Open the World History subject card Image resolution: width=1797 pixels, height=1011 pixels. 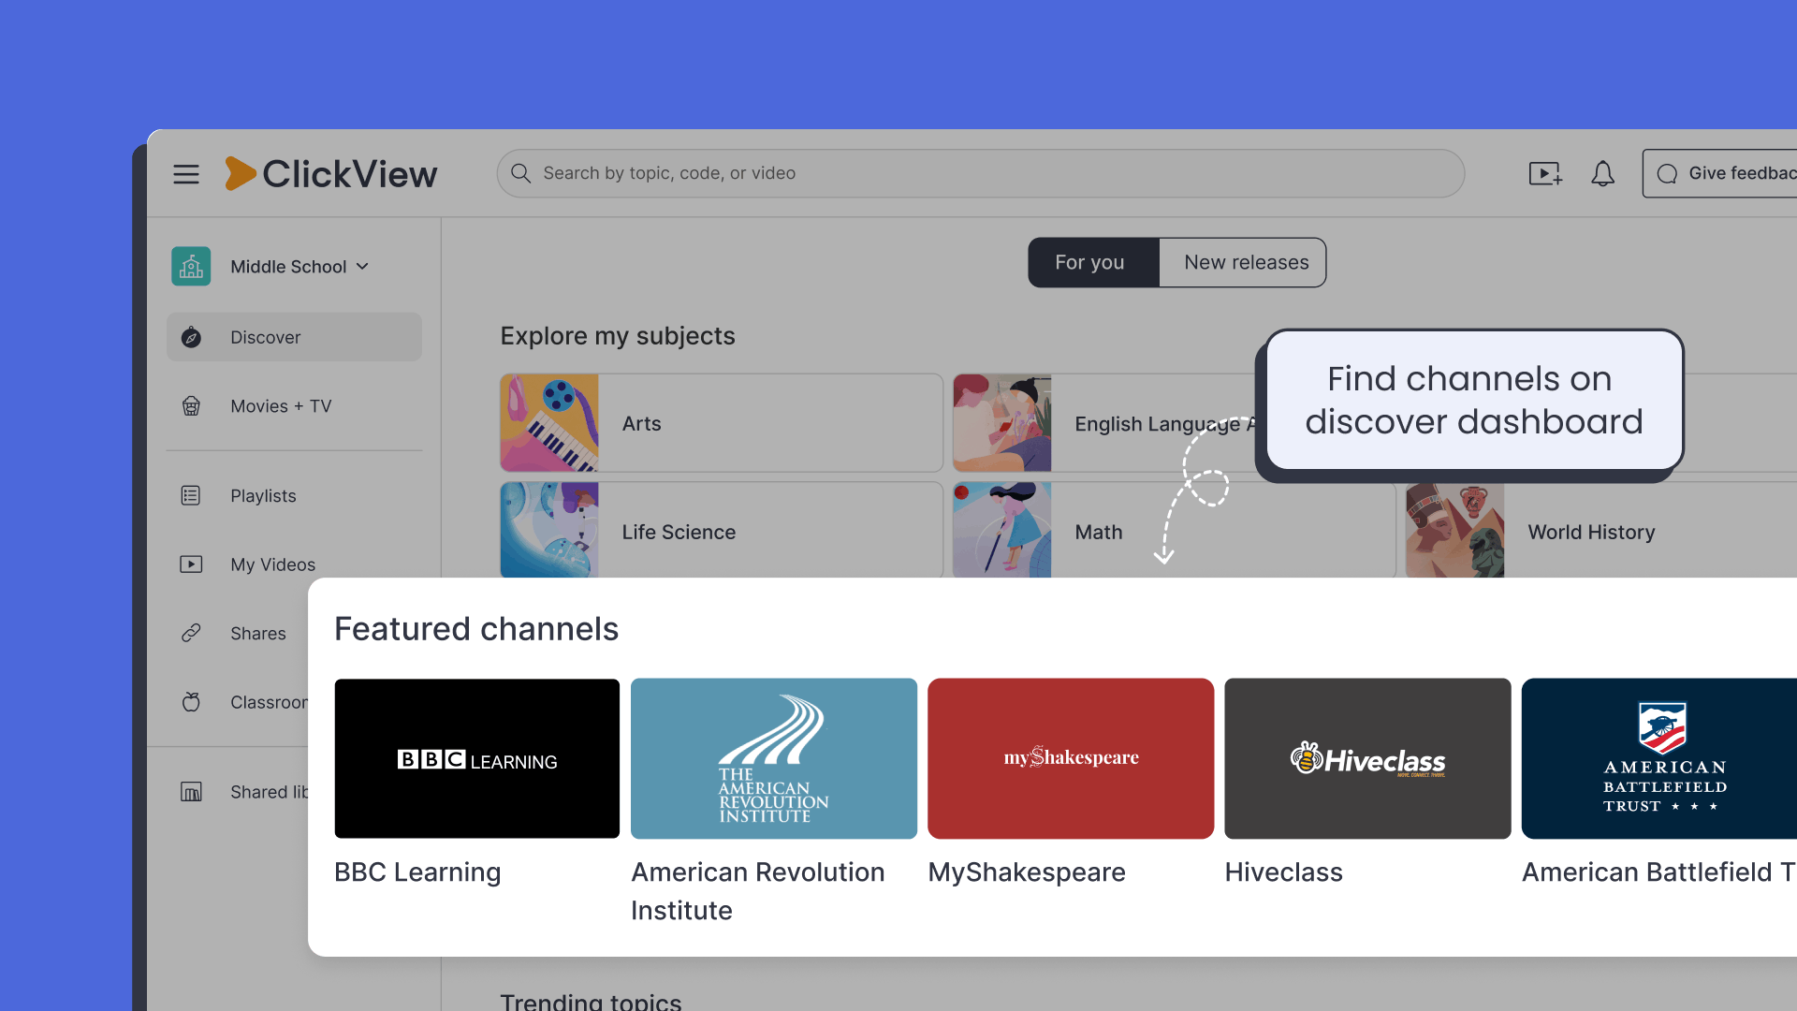click(x=1601, y=531)
